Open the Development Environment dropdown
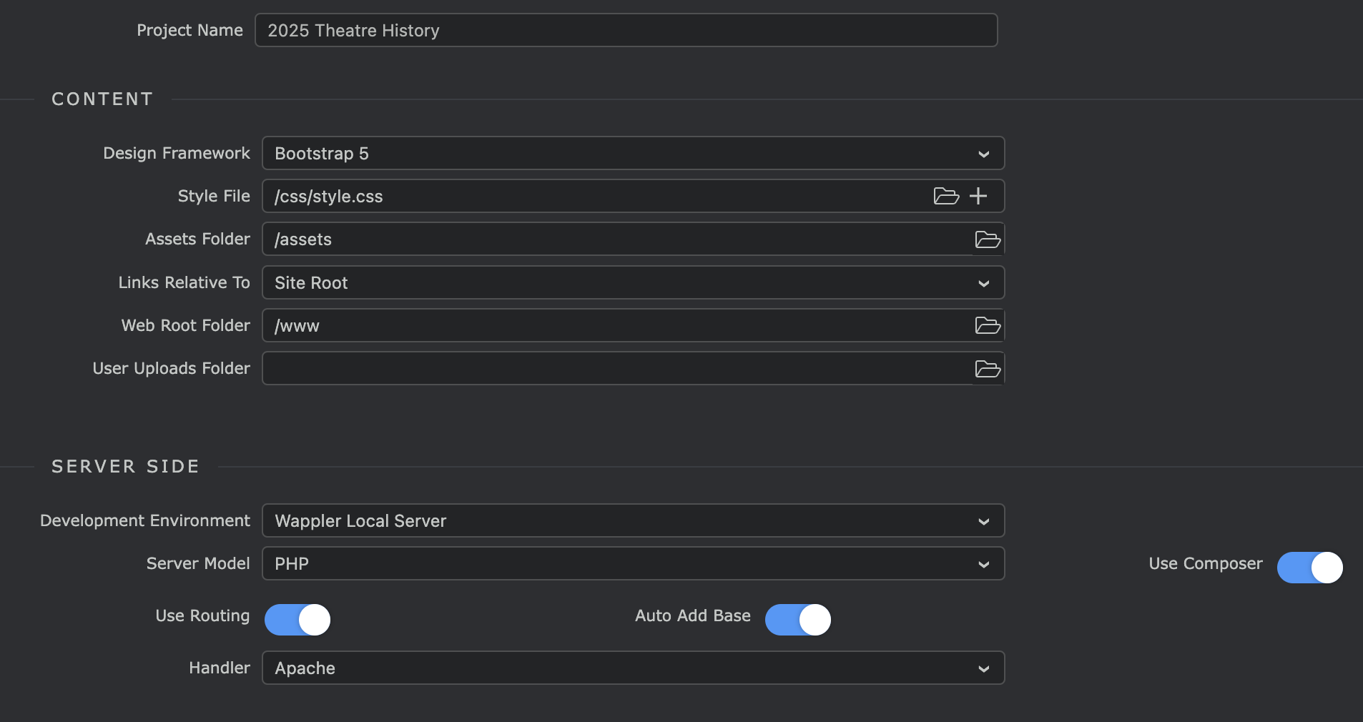 pyautogui.click(x=633, y=521)
